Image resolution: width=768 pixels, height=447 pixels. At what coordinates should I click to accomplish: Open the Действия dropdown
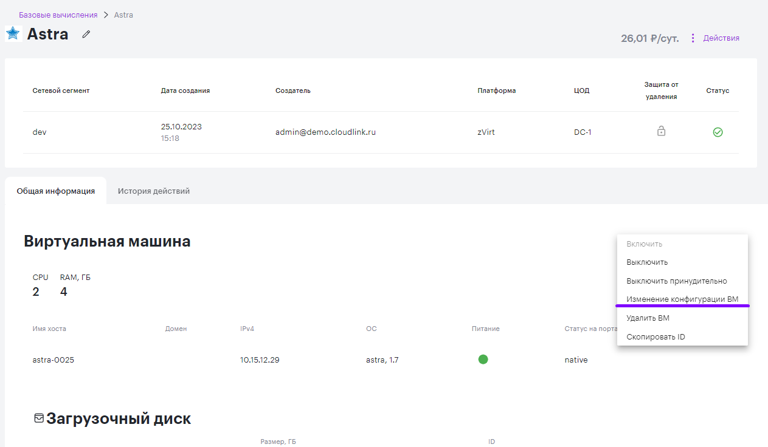[x=721, y=38]
